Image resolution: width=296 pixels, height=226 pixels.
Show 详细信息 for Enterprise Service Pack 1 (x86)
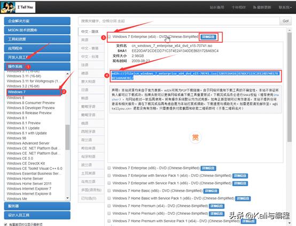240,183
